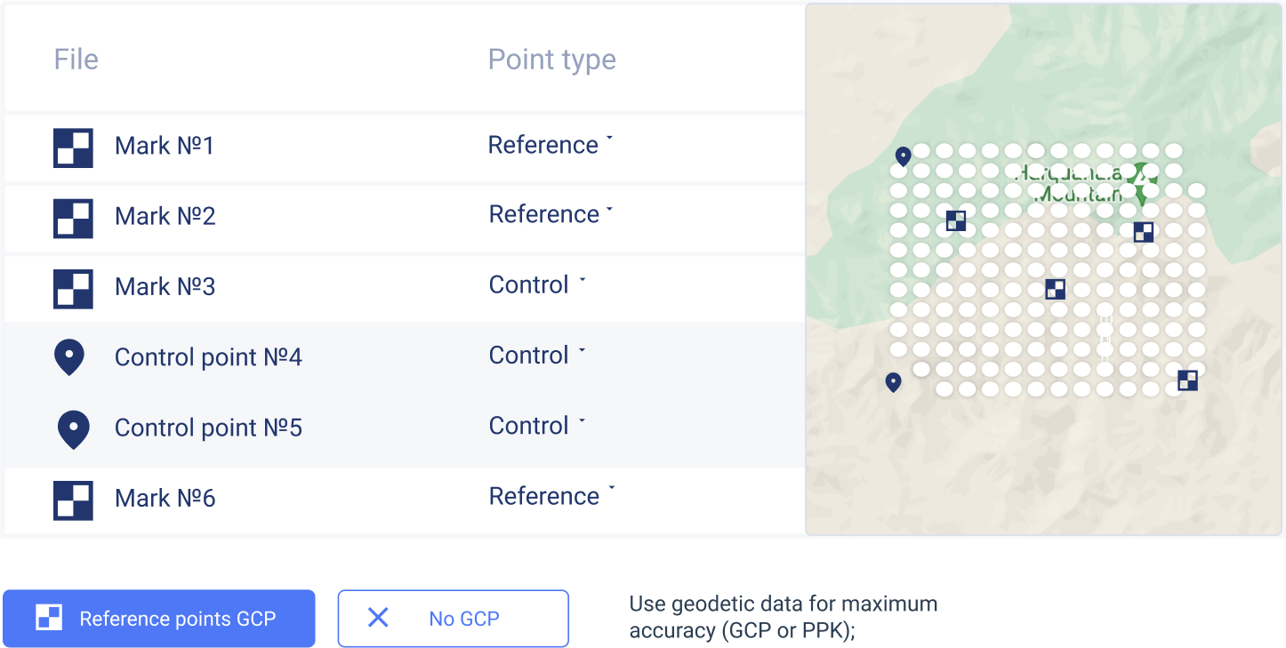
Task: Expand the Control dropdown for Control point №5
Action: (x=537, y=426)
